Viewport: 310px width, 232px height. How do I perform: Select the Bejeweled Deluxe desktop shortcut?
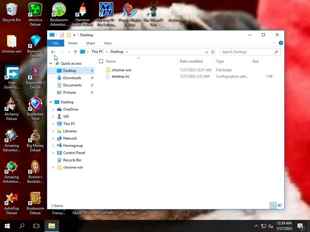pyautogui.click(x=35, y=46)
